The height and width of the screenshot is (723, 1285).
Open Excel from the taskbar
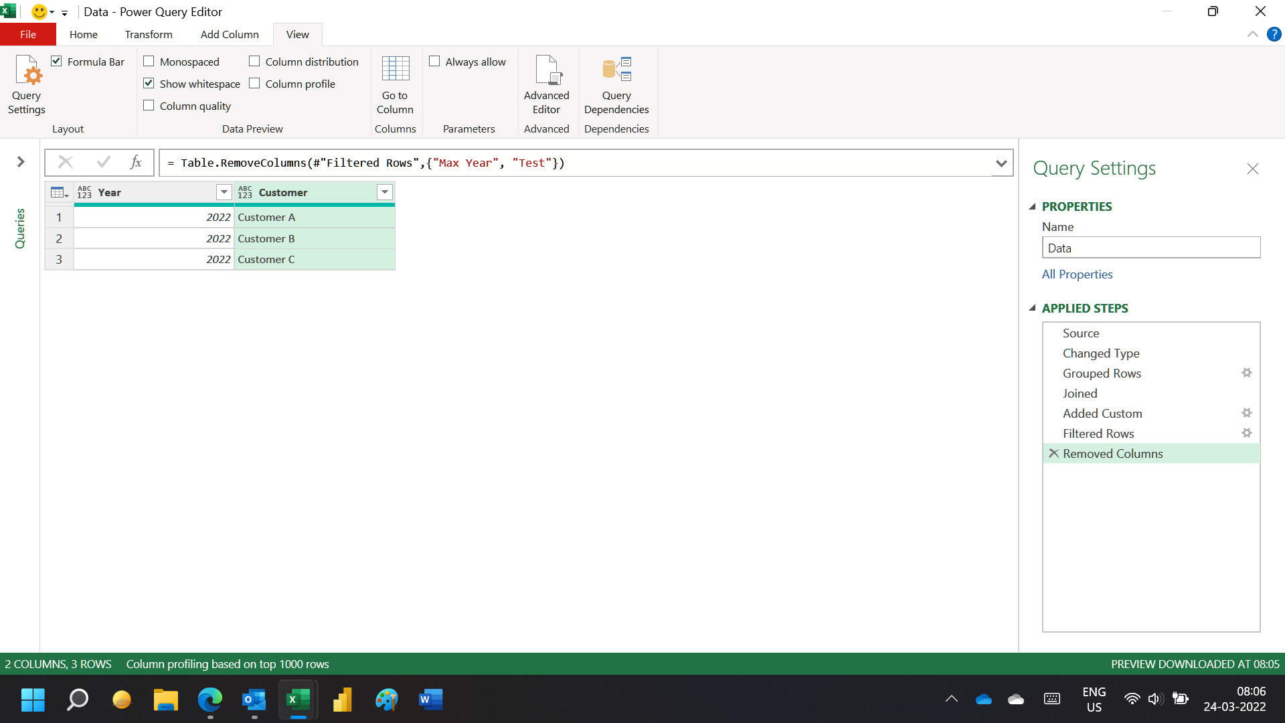[x=298, y=700]
